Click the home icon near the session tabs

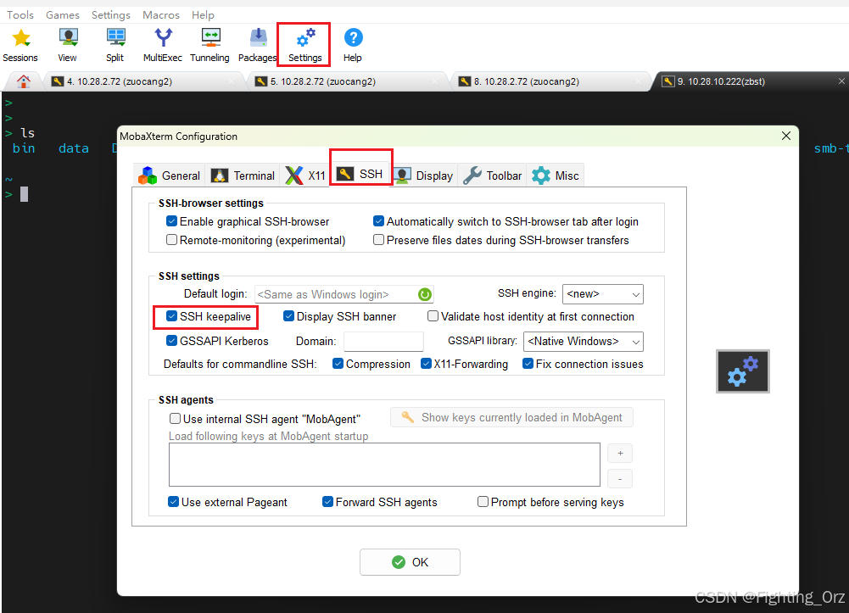pyautogui.click(x=22, y=81)
